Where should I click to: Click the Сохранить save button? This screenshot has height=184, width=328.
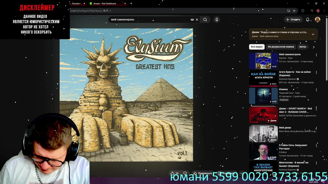226,173
